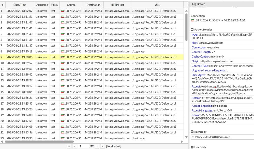254x149 pixels.
Task: Select log row 4 at 13:31:41
Action: (92, 28)
